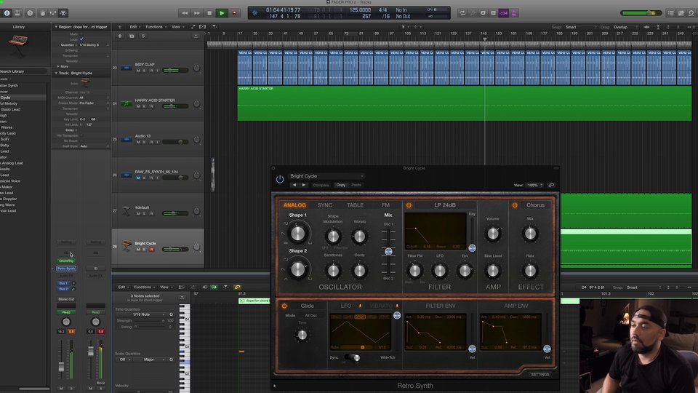
Task: Click next preset arrow in plugin header
Action: pos(304,185)
